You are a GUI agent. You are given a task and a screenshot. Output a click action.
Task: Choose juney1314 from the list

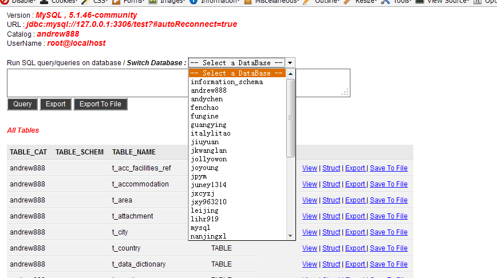pyautogui.click(x=237, y=185)
